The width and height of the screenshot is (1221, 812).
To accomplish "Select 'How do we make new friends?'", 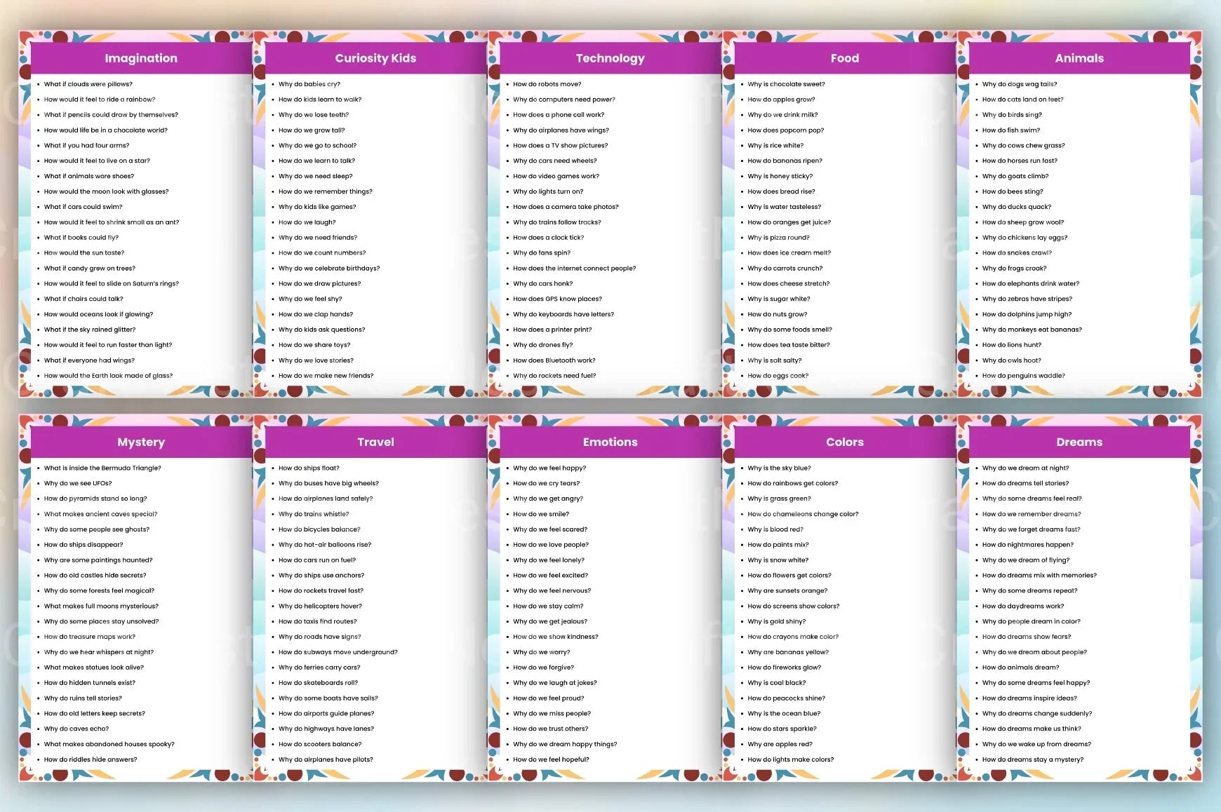I will coord(326,376).
